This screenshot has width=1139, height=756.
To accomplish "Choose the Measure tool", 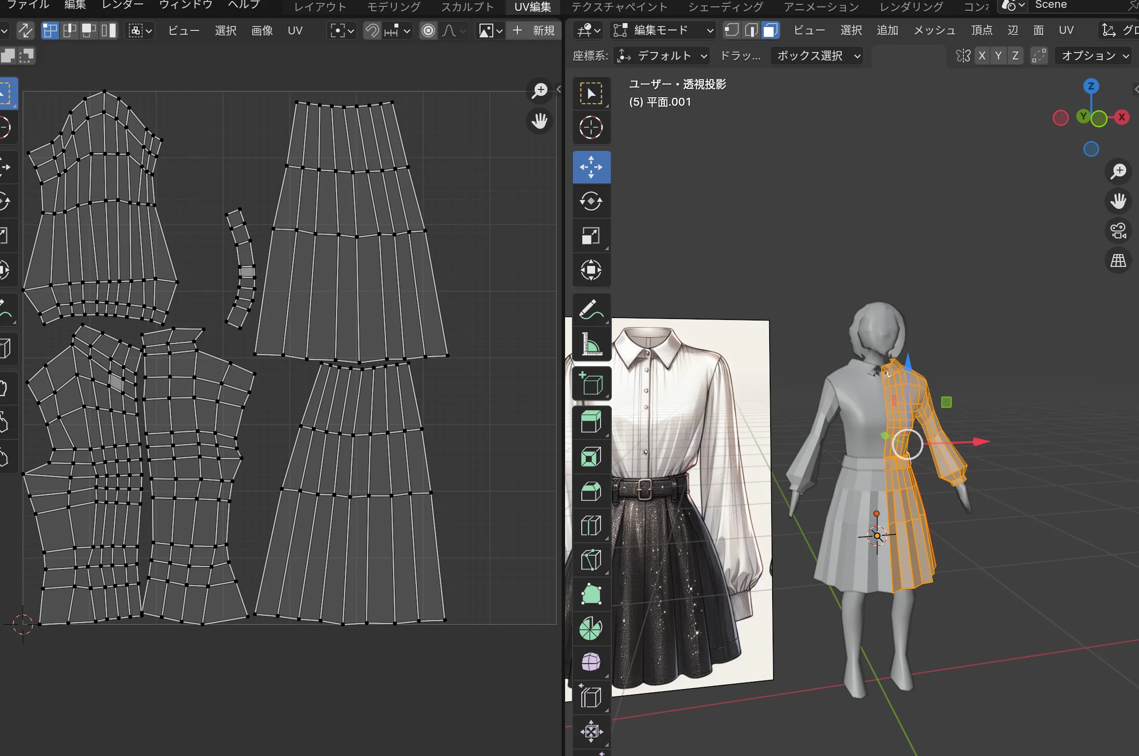I will tap(591, 344).
